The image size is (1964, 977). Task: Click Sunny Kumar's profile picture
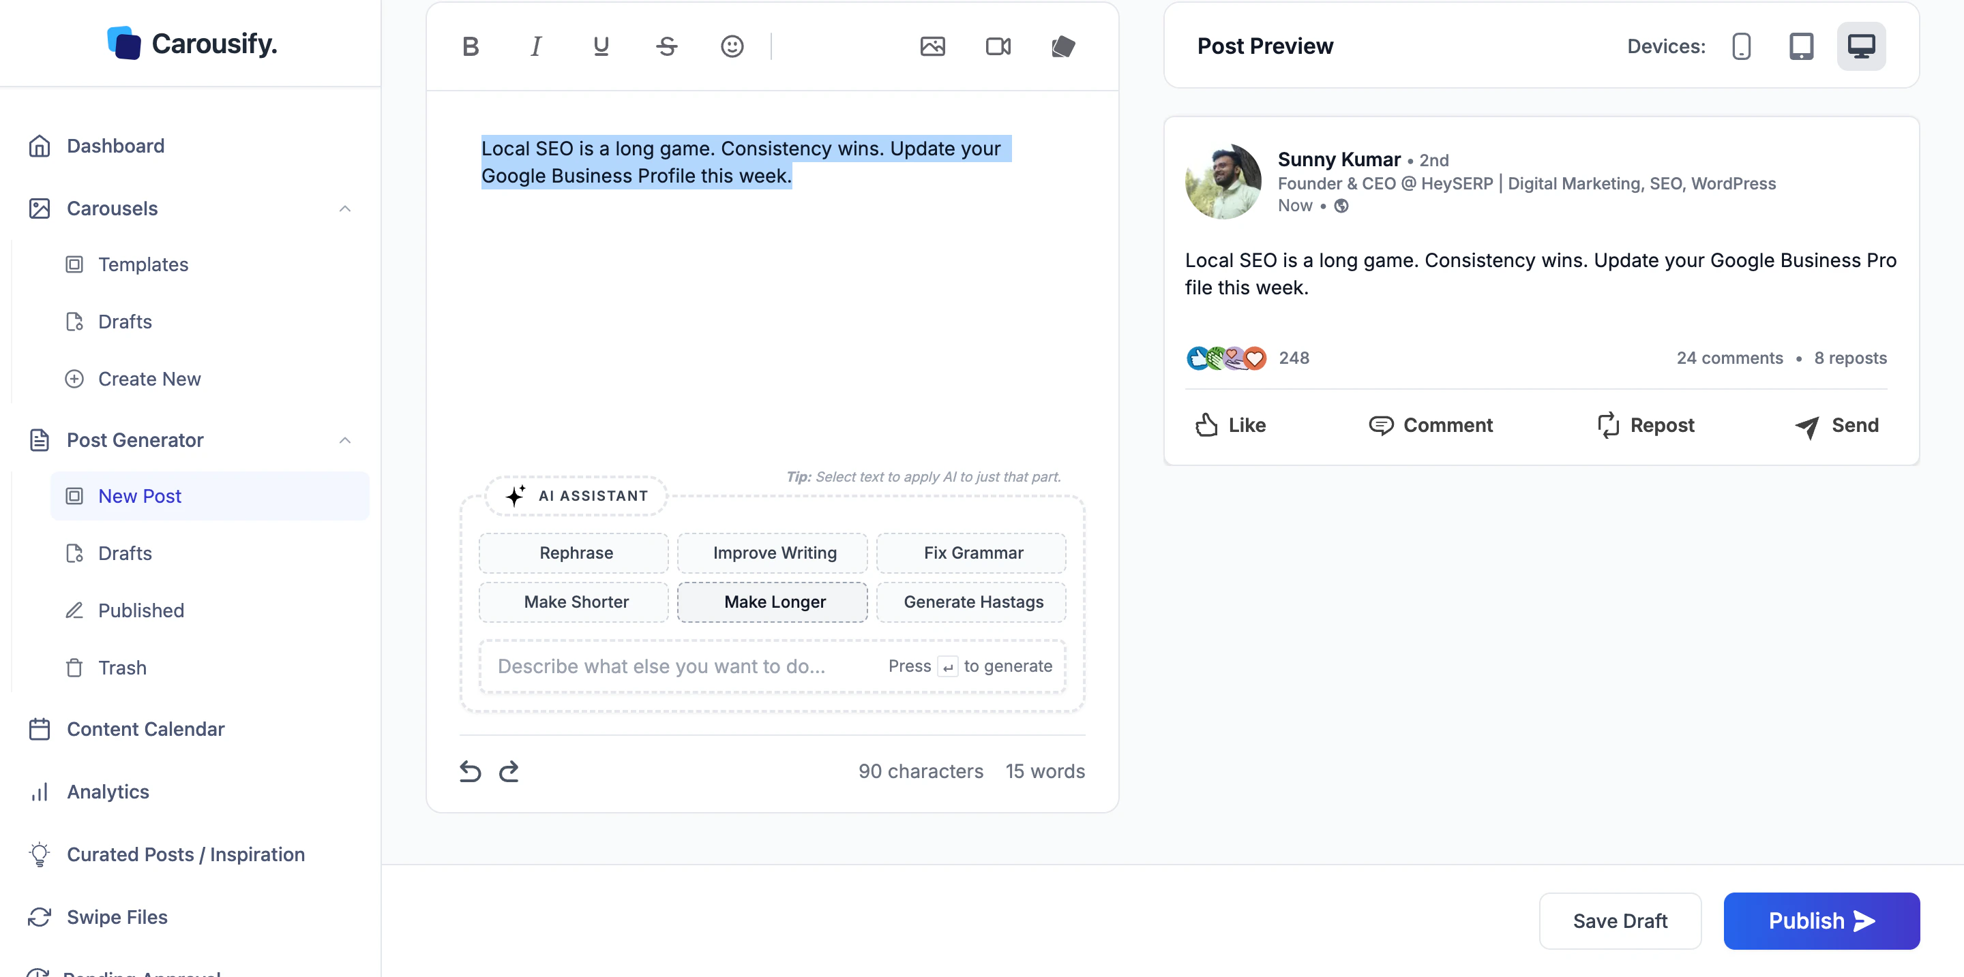click(x=1223, y=181)
